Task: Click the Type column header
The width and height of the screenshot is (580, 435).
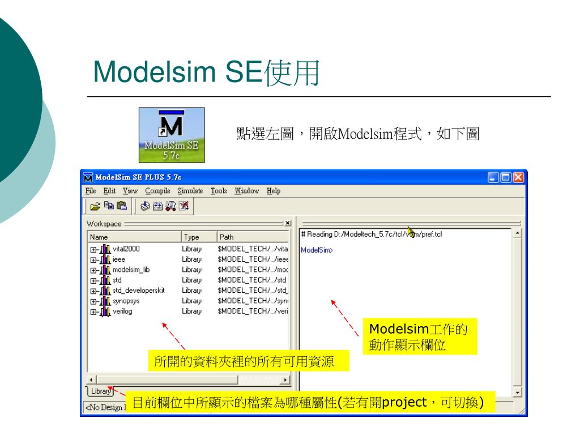Action: coord(199,237)
